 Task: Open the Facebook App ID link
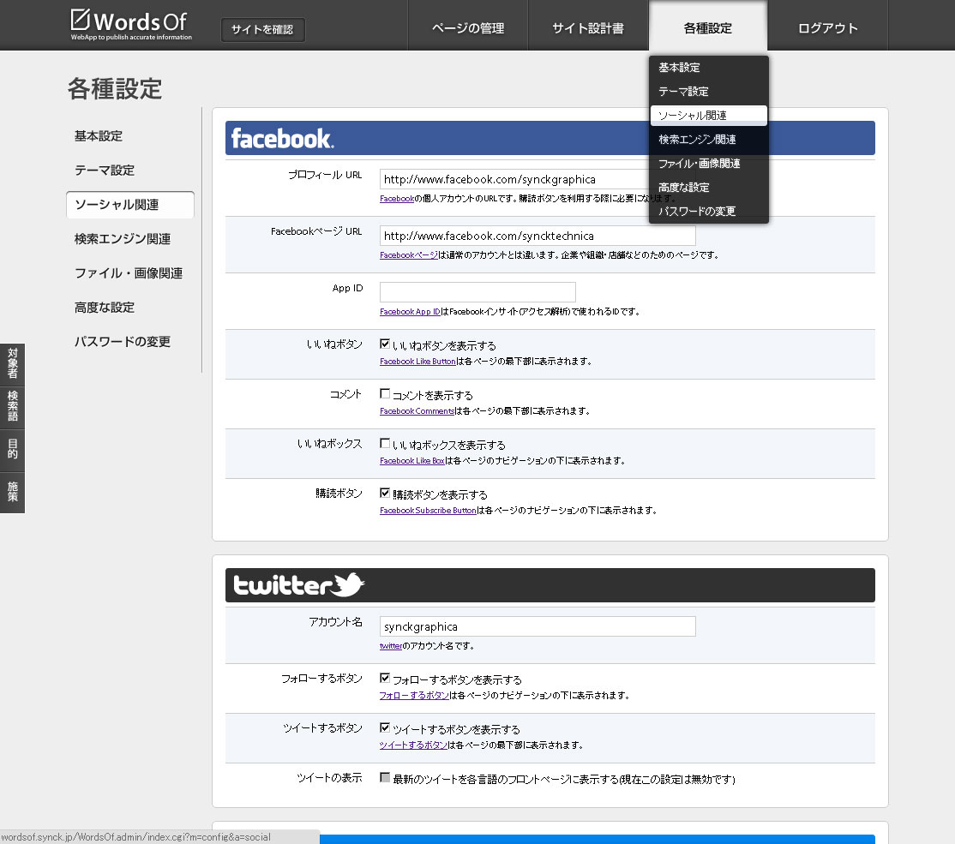point(410,312)
